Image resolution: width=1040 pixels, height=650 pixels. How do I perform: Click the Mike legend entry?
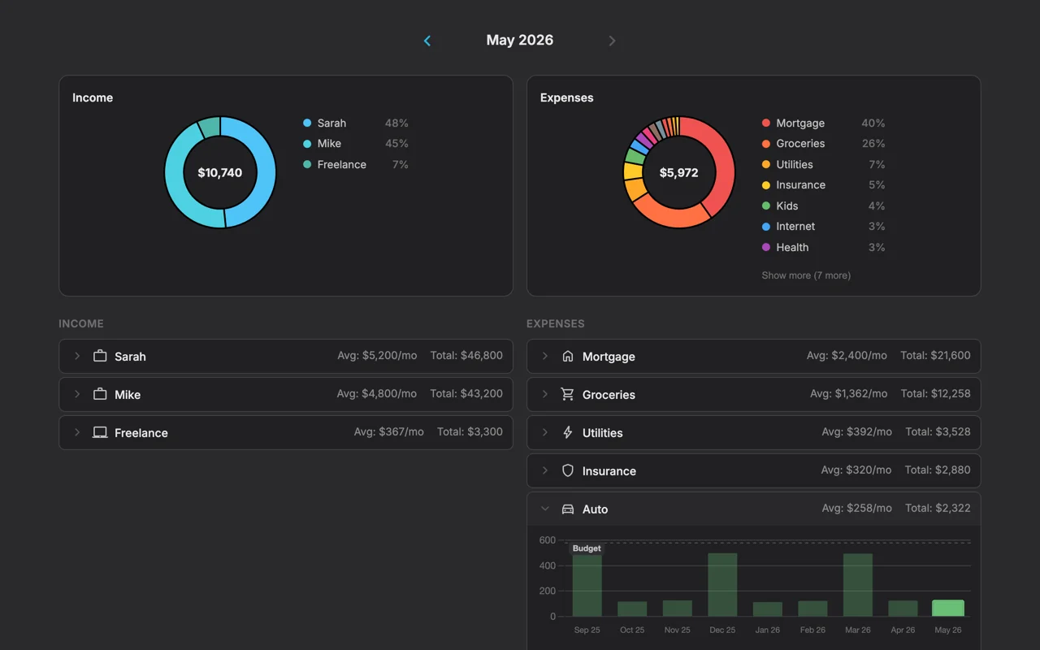click(x=356, y=144)
